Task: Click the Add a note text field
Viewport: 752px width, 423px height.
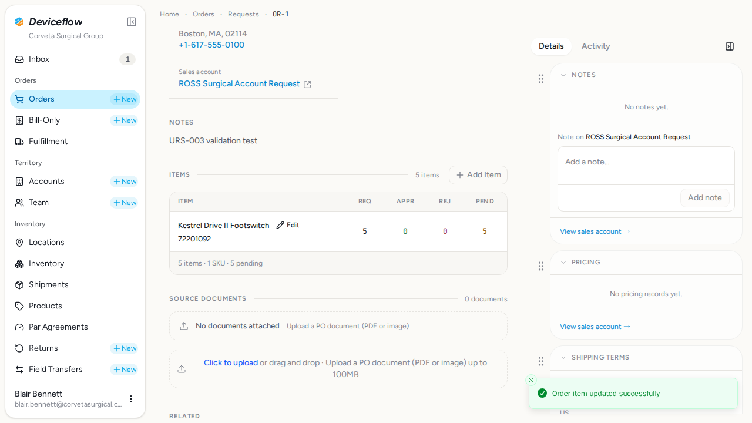Action: (646, 166)
